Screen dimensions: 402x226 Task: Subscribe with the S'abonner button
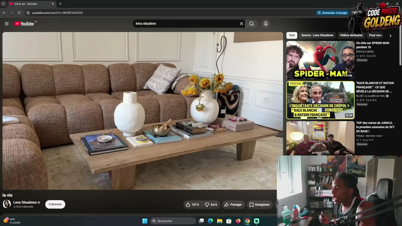(x=55, y=204)
